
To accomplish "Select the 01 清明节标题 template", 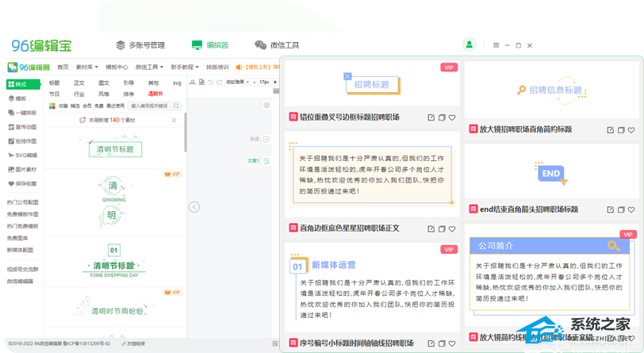I will pos(114,261).
